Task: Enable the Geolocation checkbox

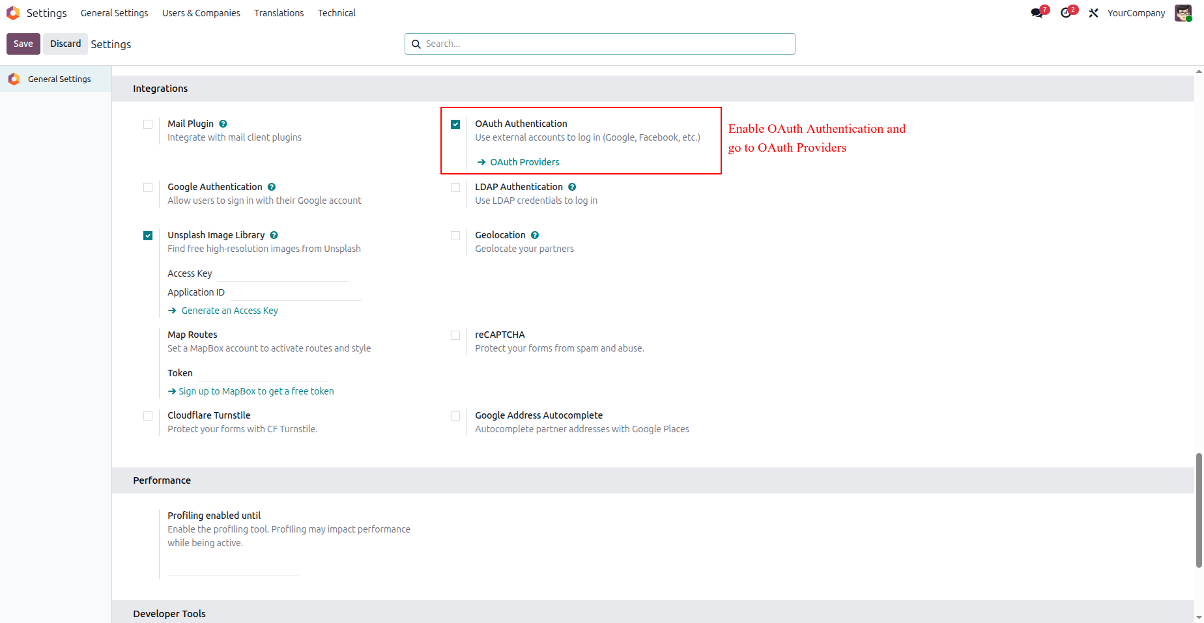Action: click(455, 236)
